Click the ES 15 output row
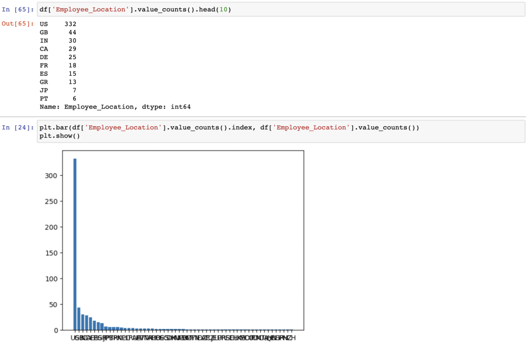Image resolution: width=526 pixels, height=346 pixels. pyautogui.click(x=58, y=74)
